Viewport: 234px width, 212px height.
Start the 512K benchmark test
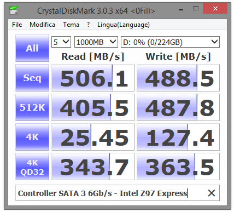32,107
